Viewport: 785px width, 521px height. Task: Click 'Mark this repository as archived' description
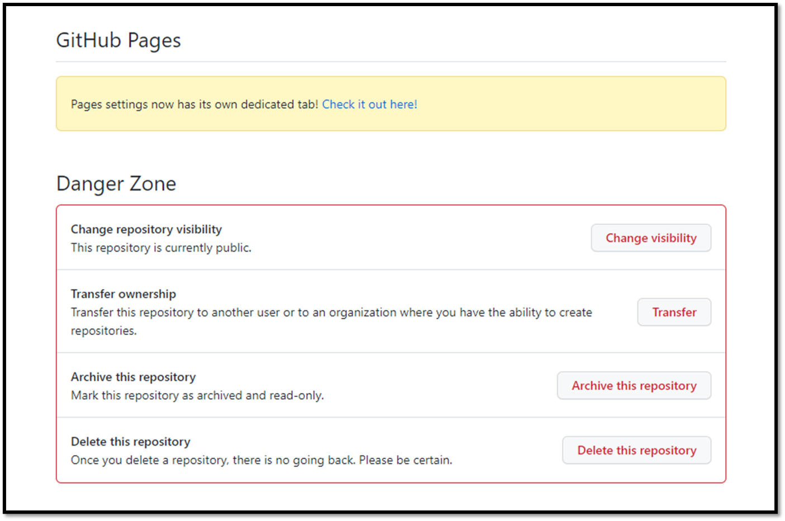[x=197, y=396]
